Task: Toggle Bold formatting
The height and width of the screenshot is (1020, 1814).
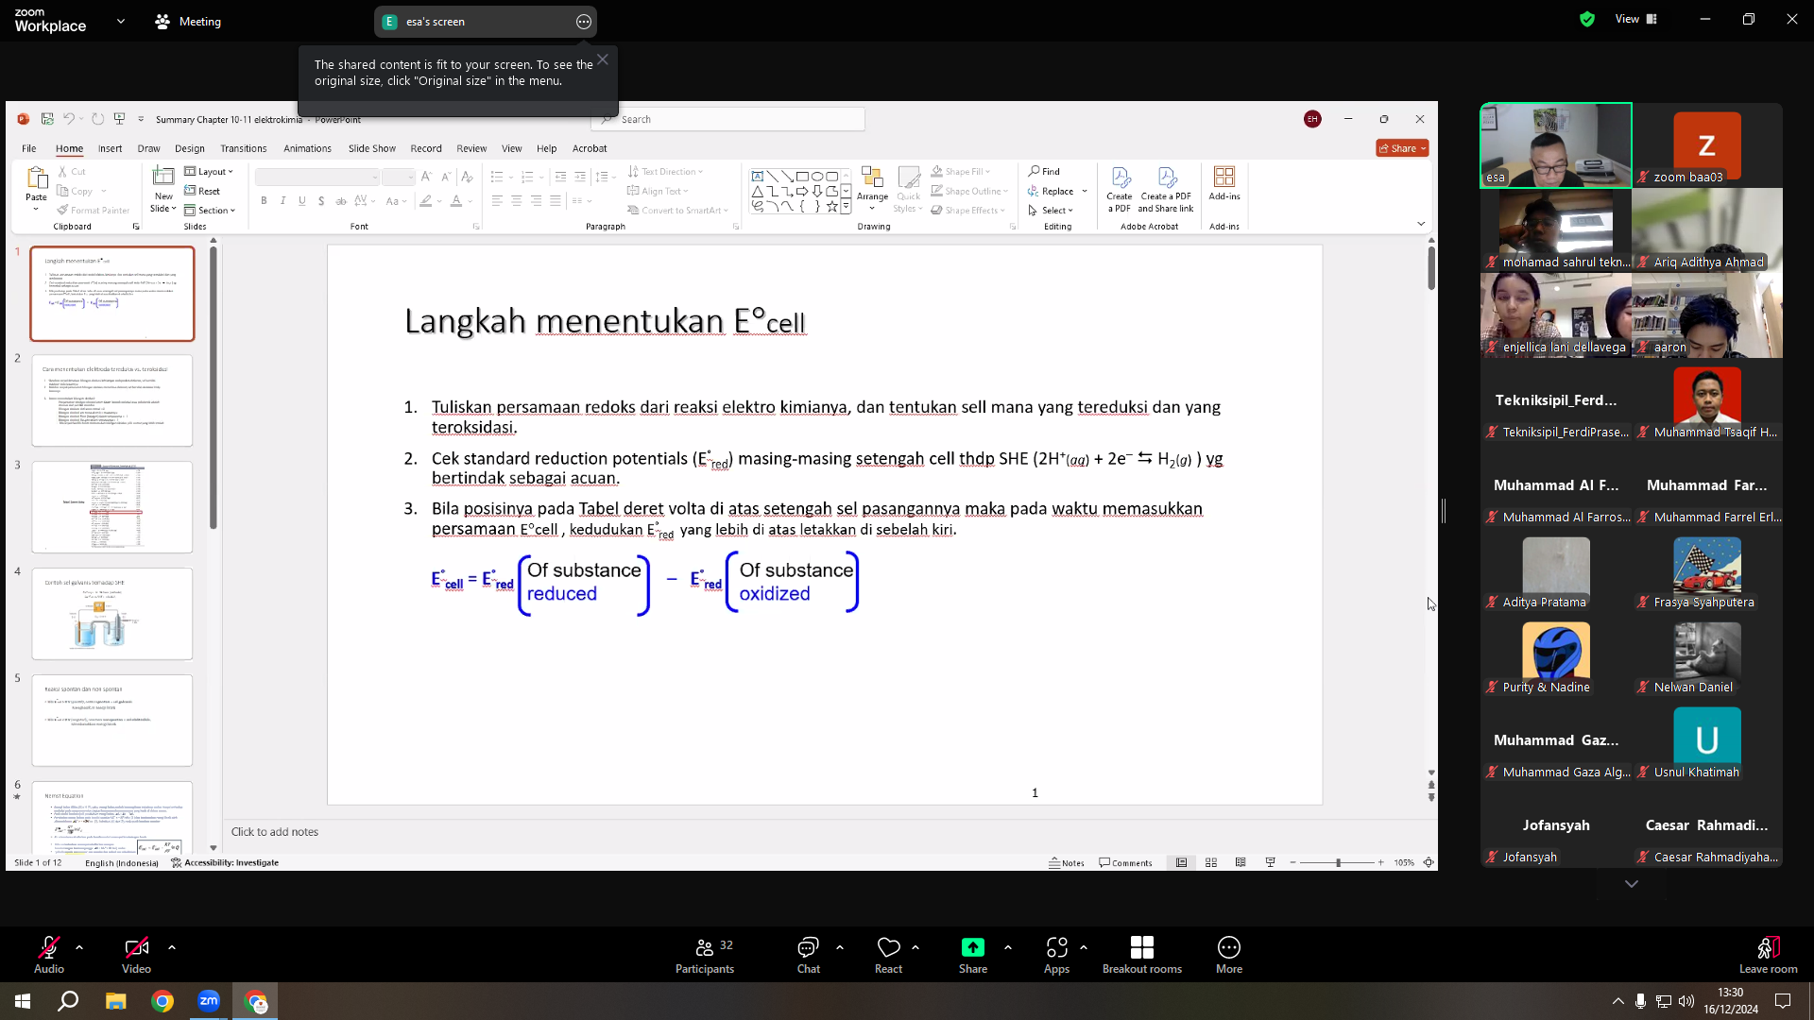Action: pyautogui.click(x=264, y=201)
